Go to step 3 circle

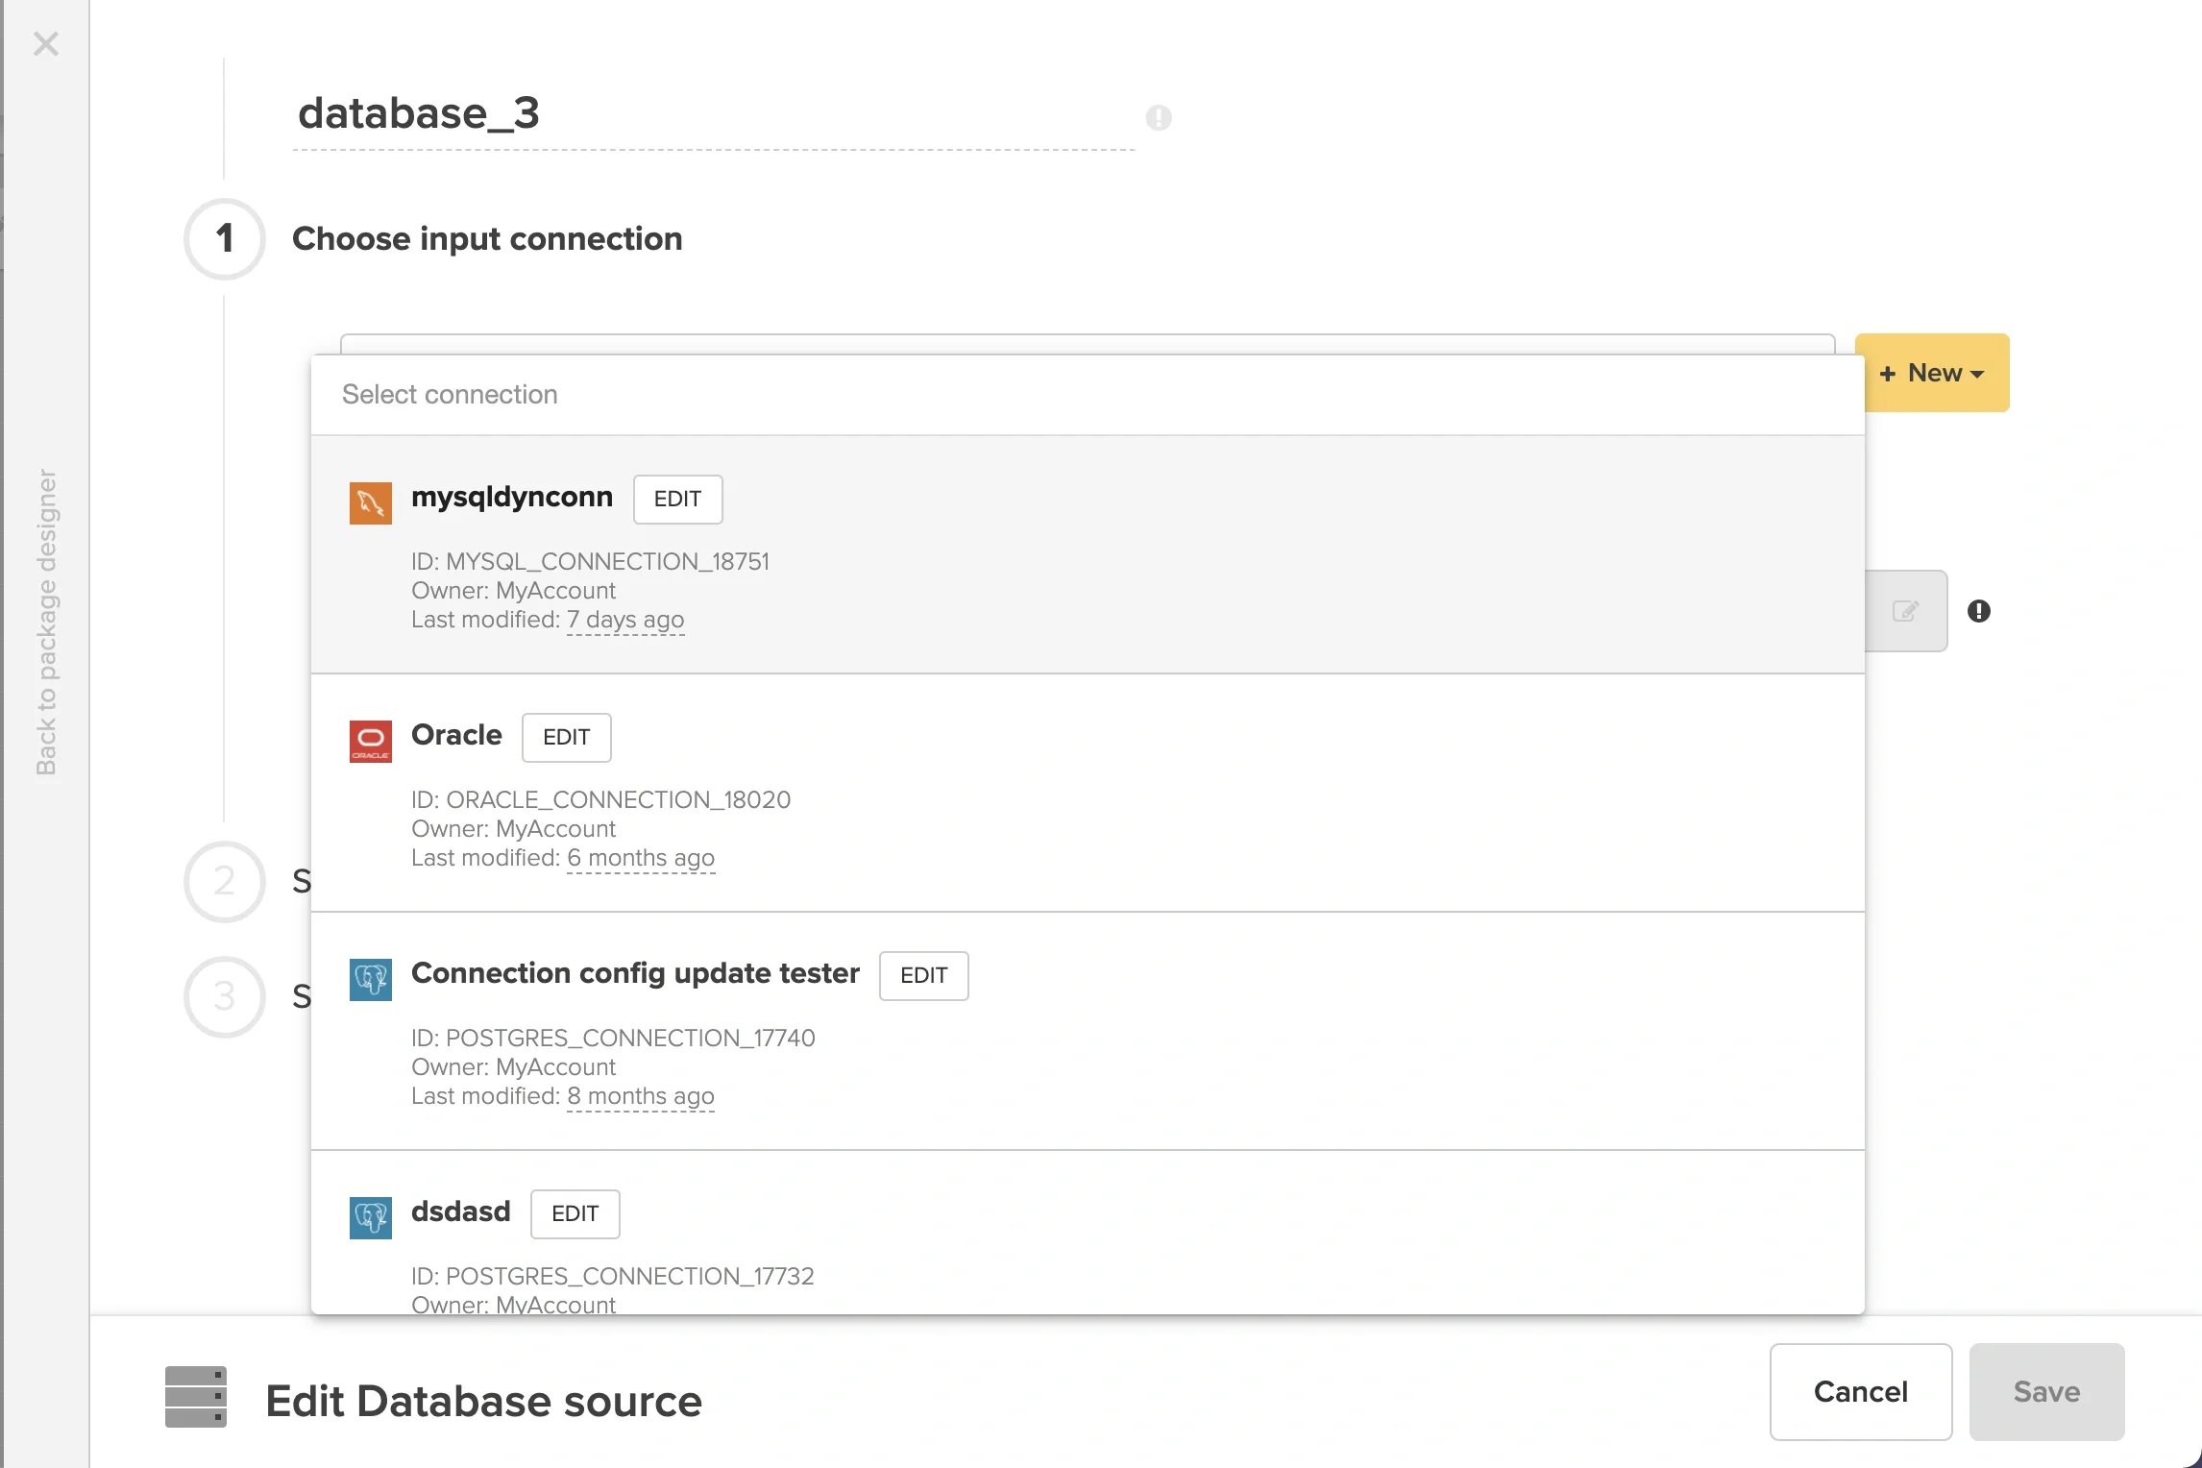coord(225,996)
